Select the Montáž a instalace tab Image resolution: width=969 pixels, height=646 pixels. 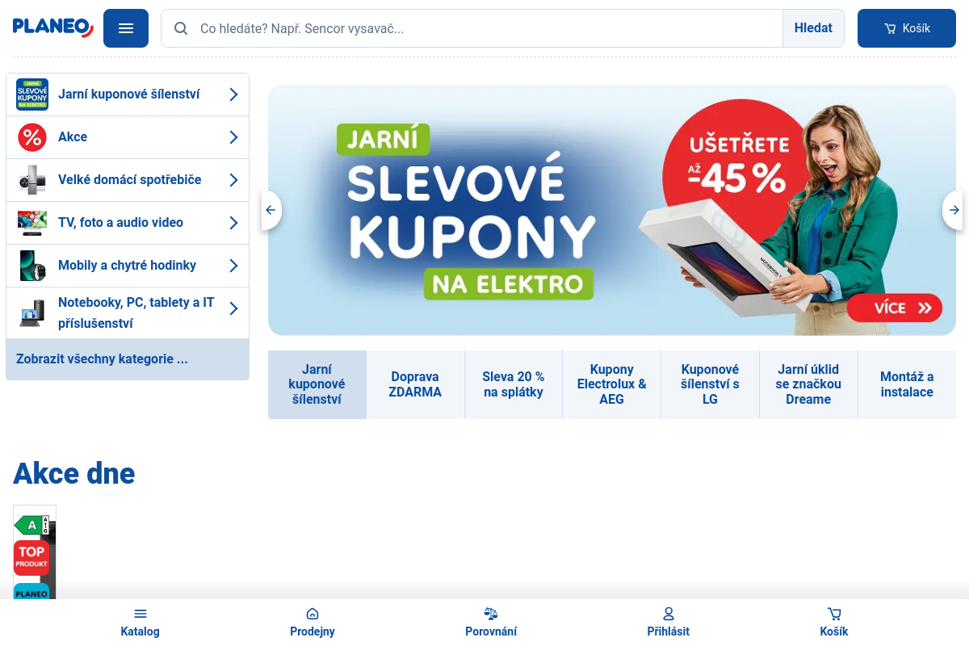click(x=907, y=384)
